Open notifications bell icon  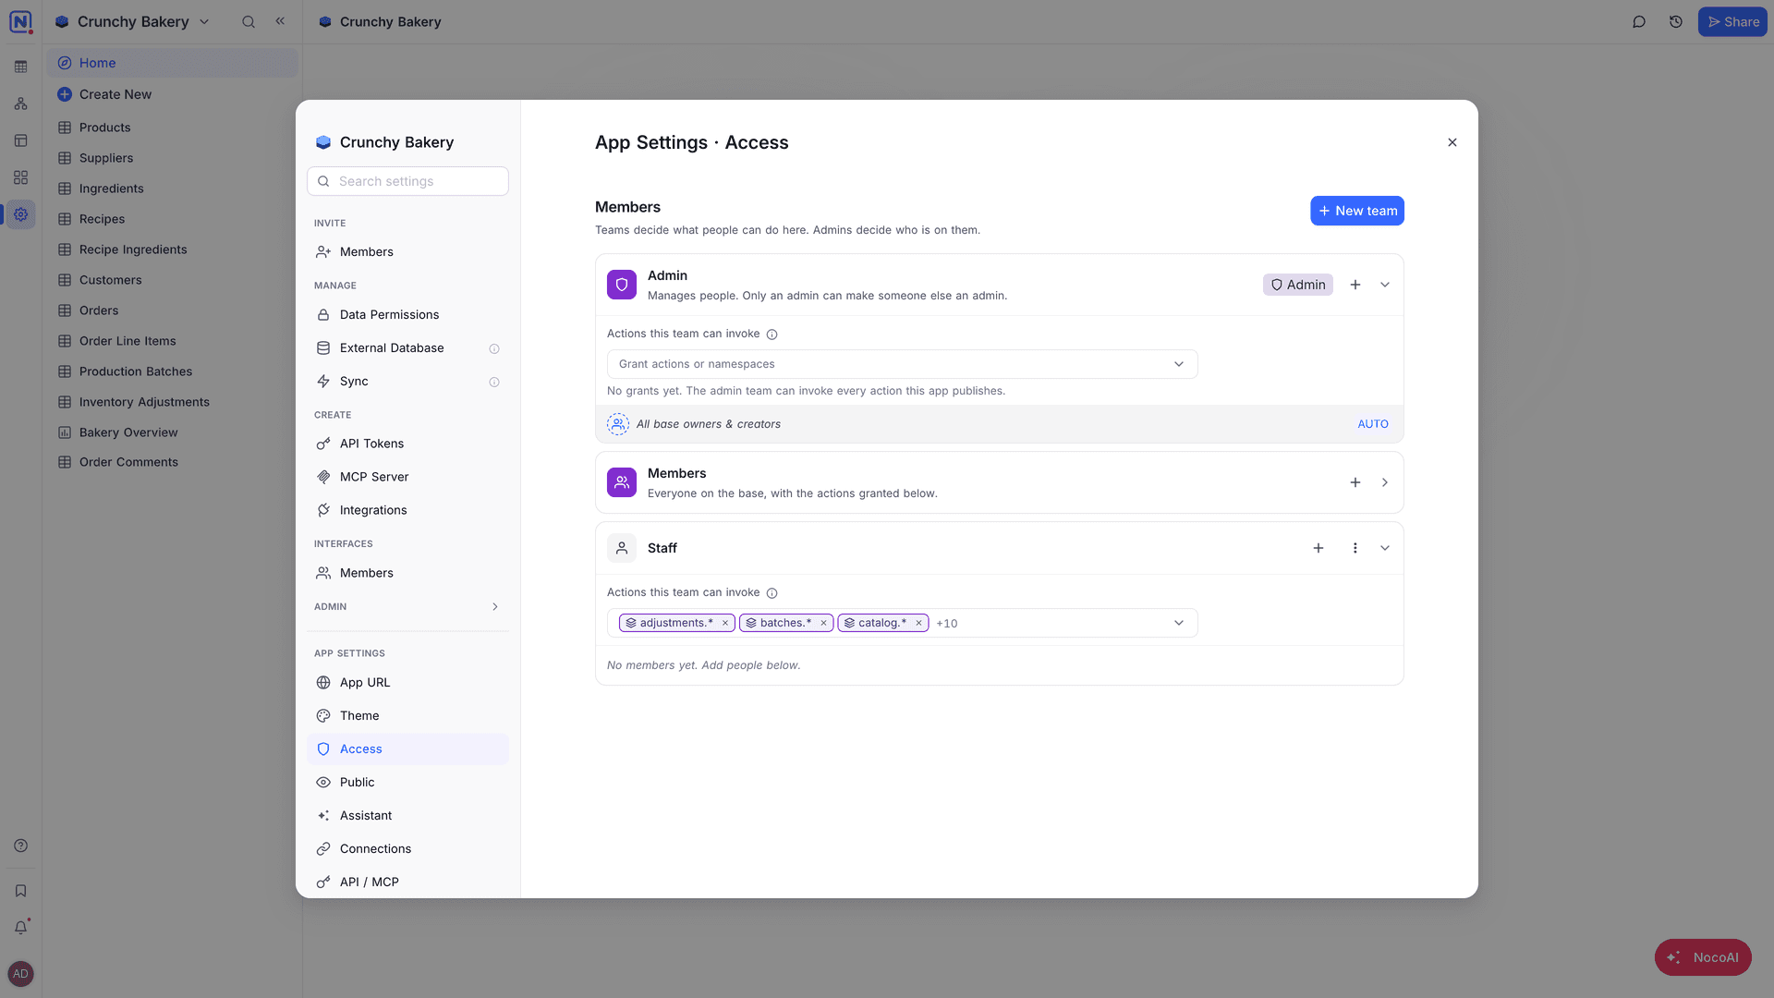pos(20,927)
